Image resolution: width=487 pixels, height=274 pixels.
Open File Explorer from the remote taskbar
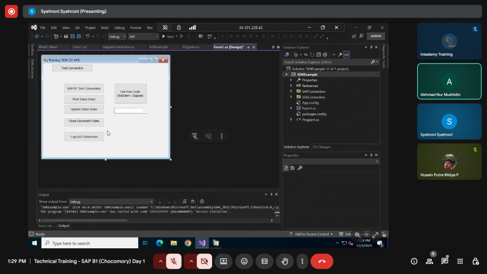pyautogui.click(x=174, y=243)
